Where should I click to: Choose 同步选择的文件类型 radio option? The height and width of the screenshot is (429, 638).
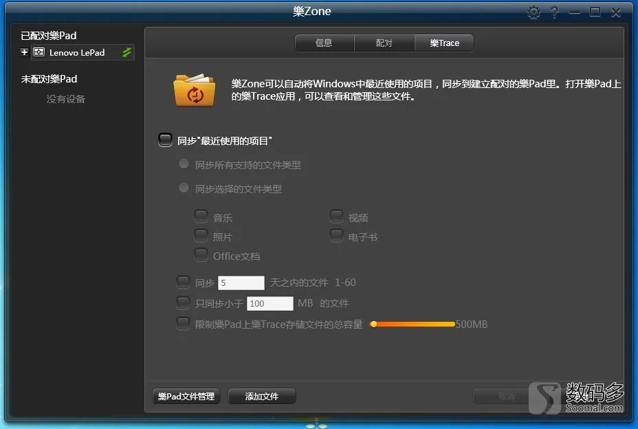tap(184, 188)
